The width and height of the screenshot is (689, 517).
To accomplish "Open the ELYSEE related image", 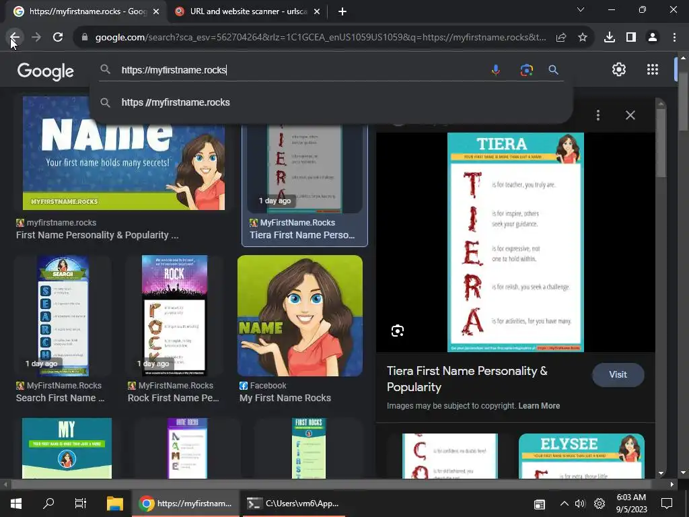I will [581, 456].
